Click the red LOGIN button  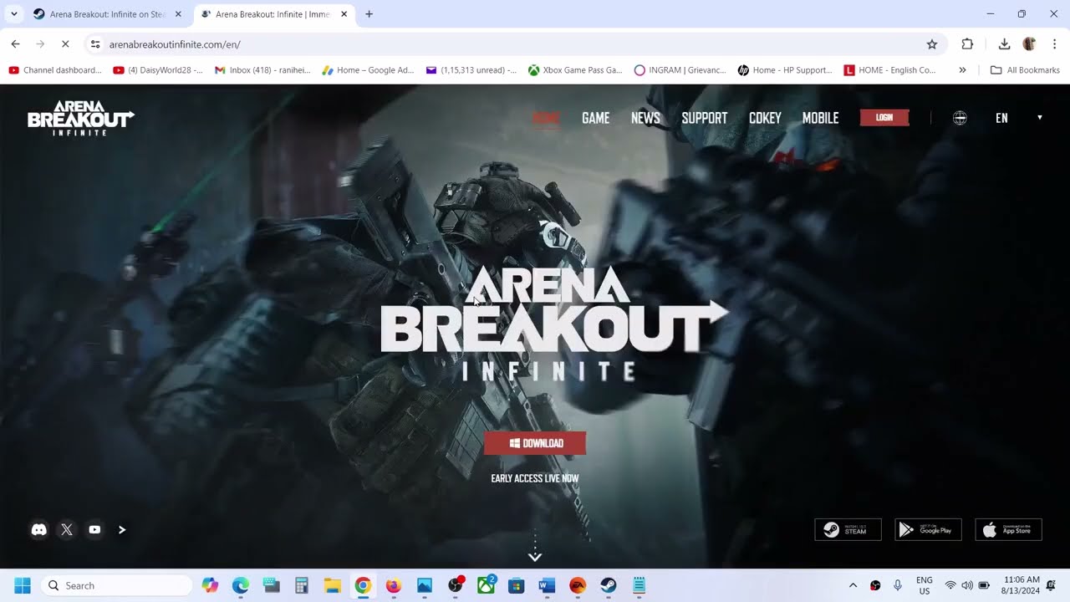(884, 118)
